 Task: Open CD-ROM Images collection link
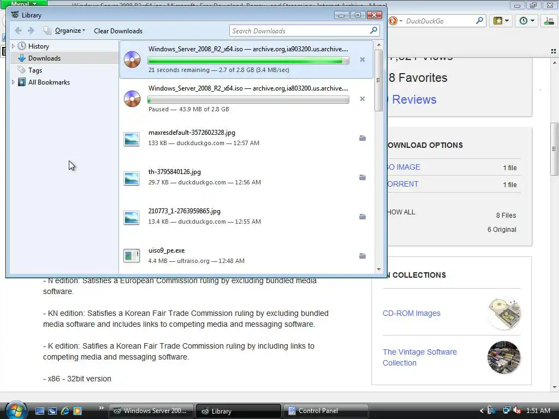click(x=412, y=313)
